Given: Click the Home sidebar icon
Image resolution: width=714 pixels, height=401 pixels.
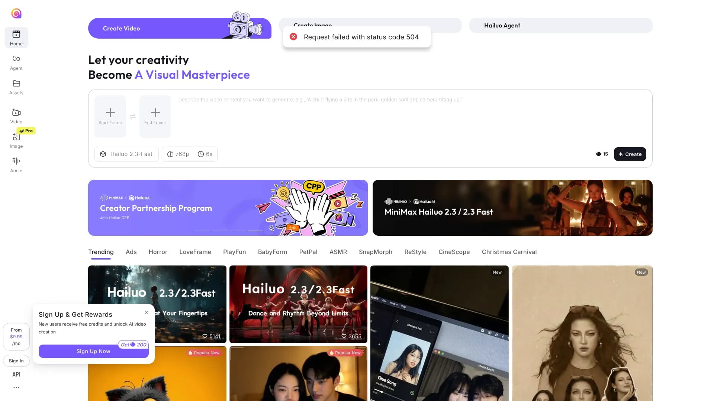Looking at the screenshot, I should tap(16, 38).
